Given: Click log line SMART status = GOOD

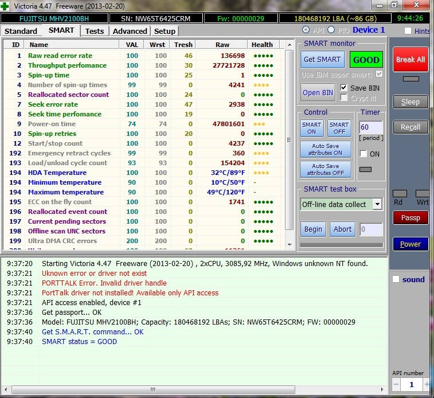Looking at the screenshot, I should click(79, 342).
